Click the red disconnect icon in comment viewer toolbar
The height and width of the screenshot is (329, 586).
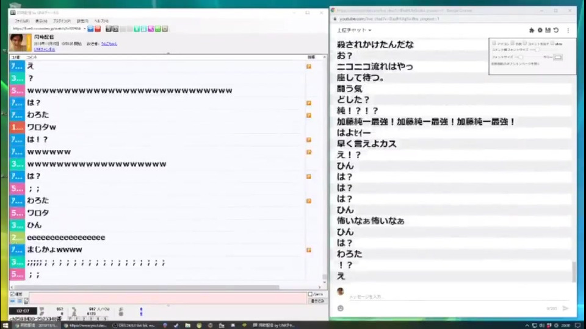point(98,29)
